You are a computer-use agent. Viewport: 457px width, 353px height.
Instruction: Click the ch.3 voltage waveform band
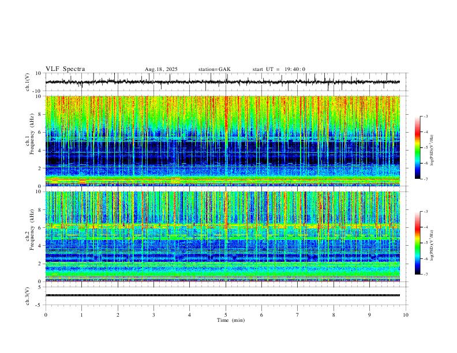[222, 295]
